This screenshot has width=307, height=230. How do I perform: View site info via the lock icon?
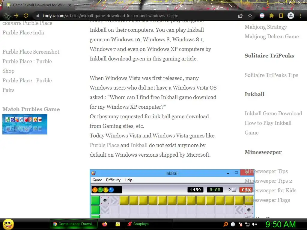click(x=38, y=16)
